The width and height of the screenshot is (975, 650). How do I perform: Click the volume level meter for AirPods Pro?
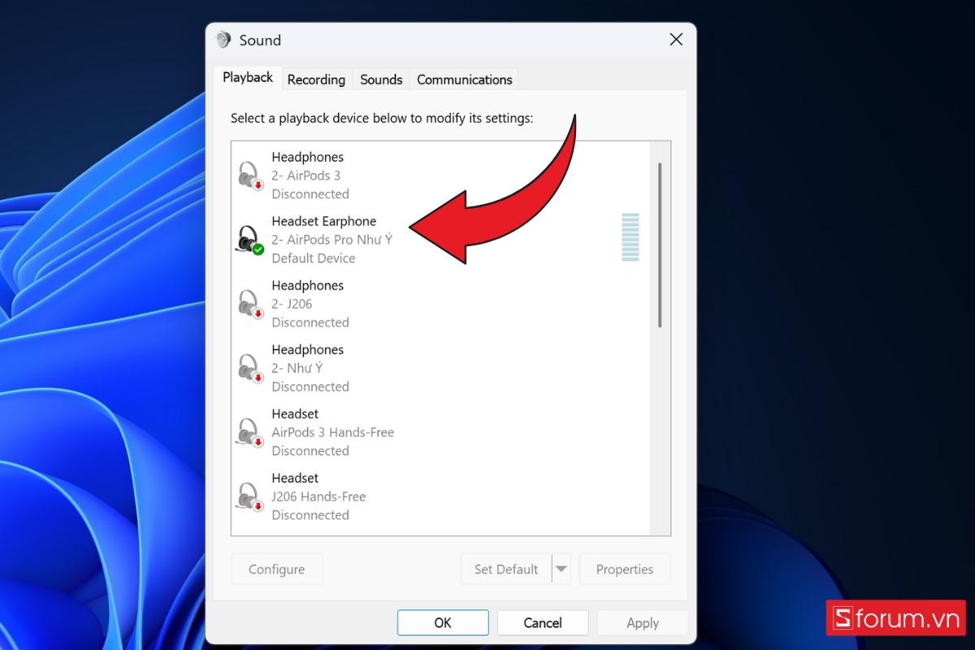click(x=630, y=237)
